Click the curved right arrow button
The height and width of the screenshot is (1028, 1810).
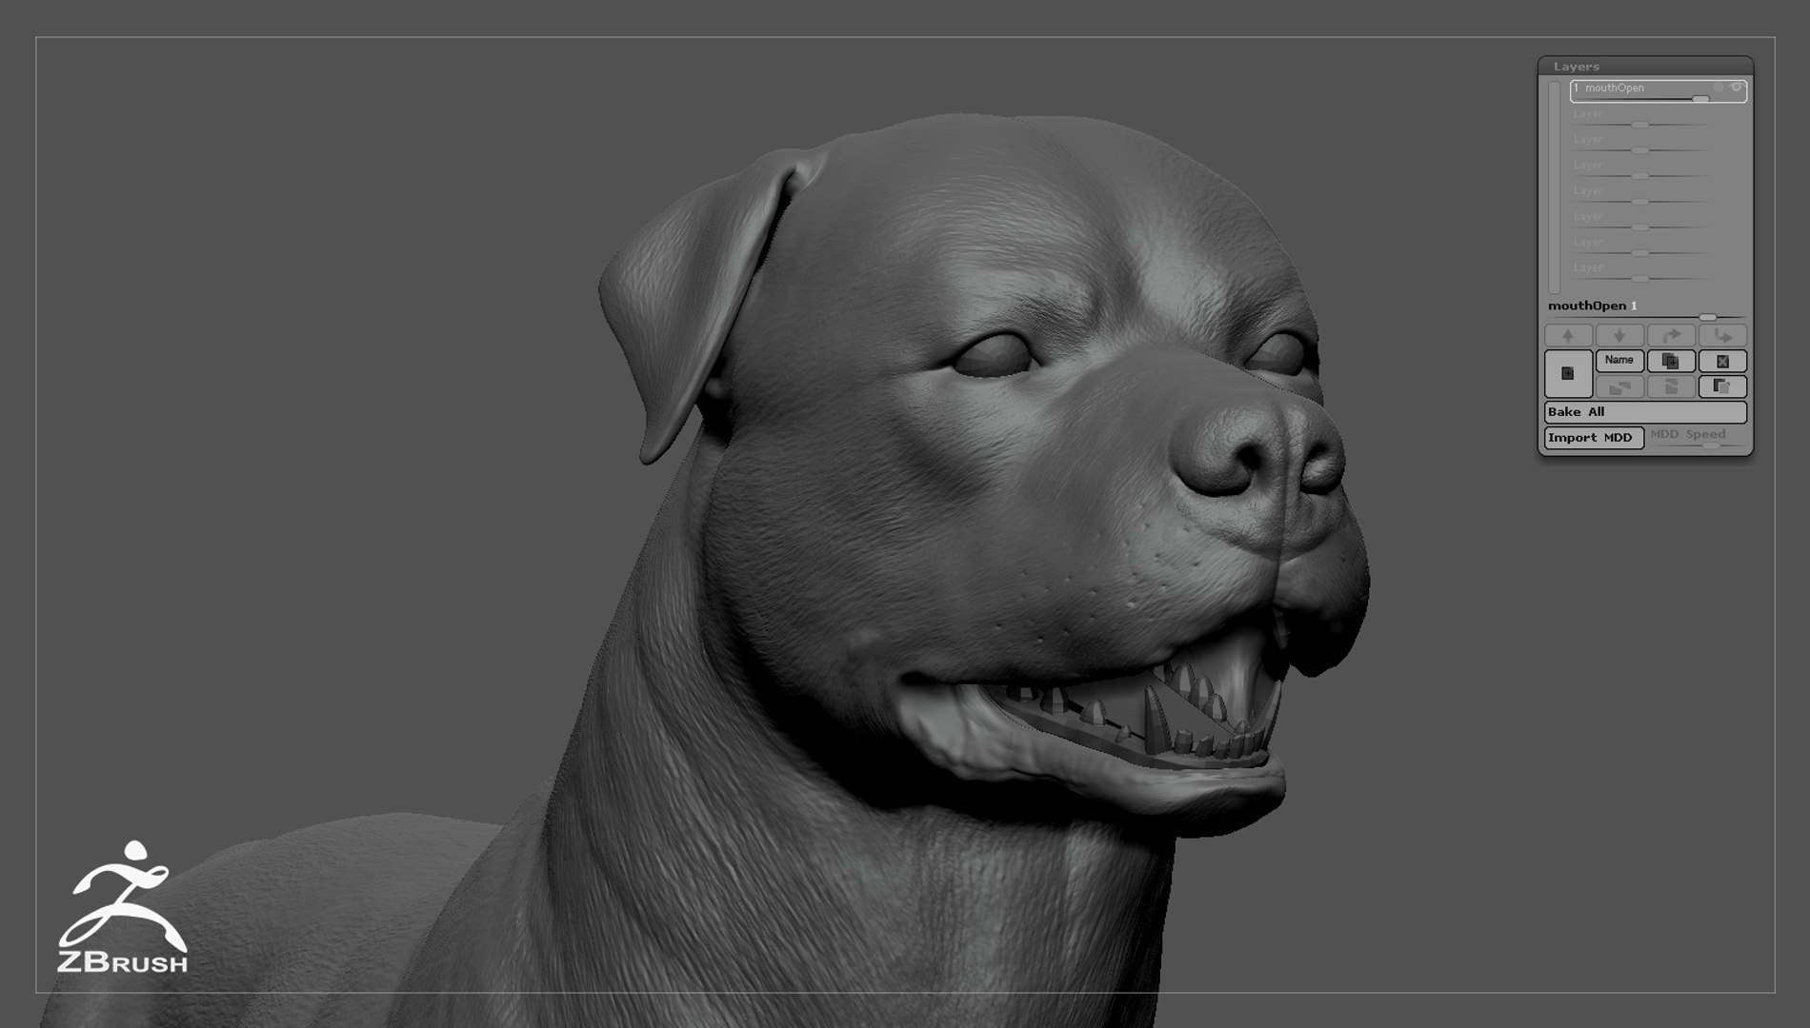[x=1671, y=336]
